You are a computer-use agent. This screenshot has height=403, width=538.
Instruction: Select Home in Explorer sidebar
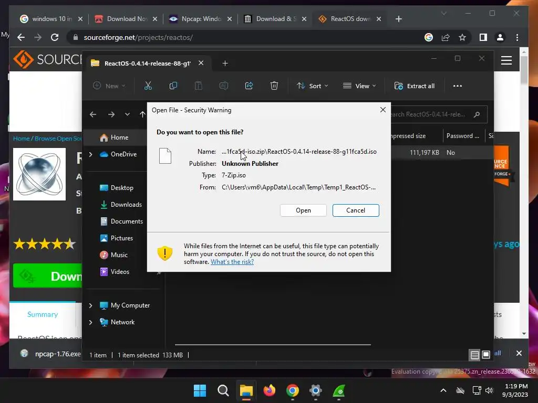114,137
